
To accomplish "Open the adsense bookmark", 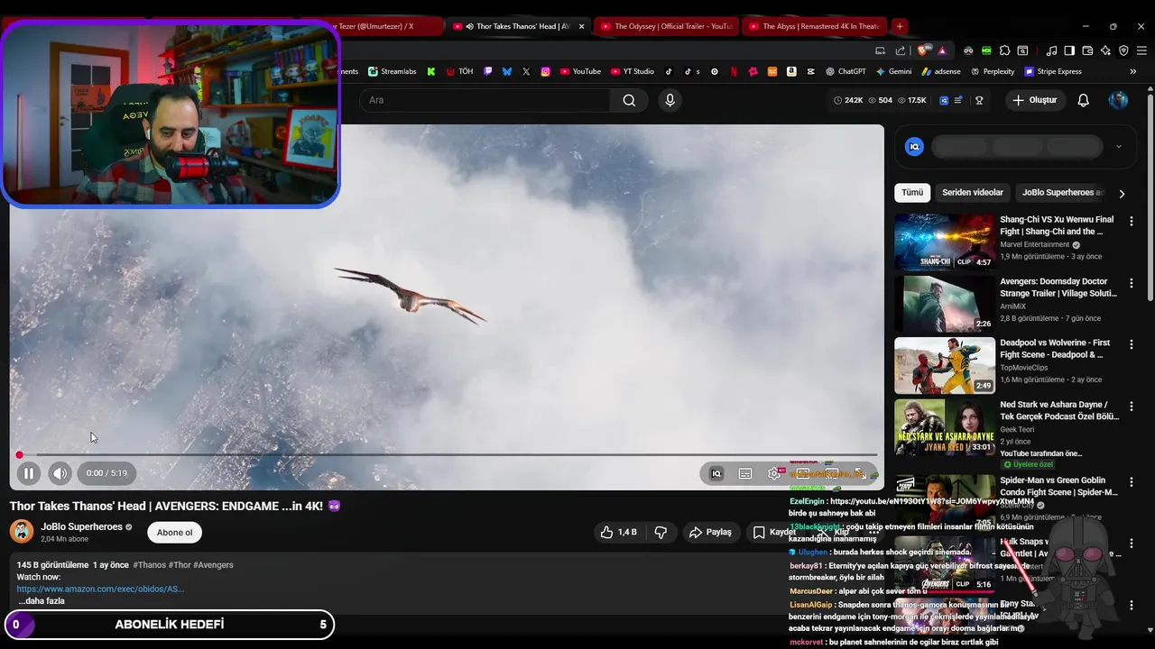I will (x=940, y=71).
